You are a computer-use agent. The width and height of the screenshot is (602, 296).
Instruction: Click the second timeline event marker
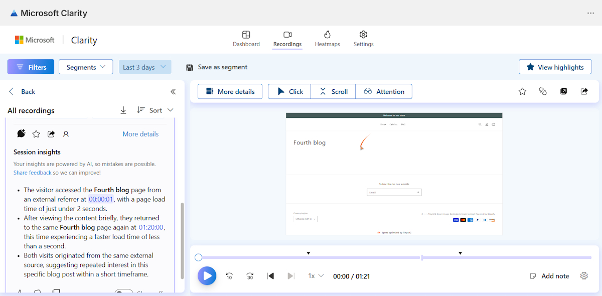pos(460,253)
